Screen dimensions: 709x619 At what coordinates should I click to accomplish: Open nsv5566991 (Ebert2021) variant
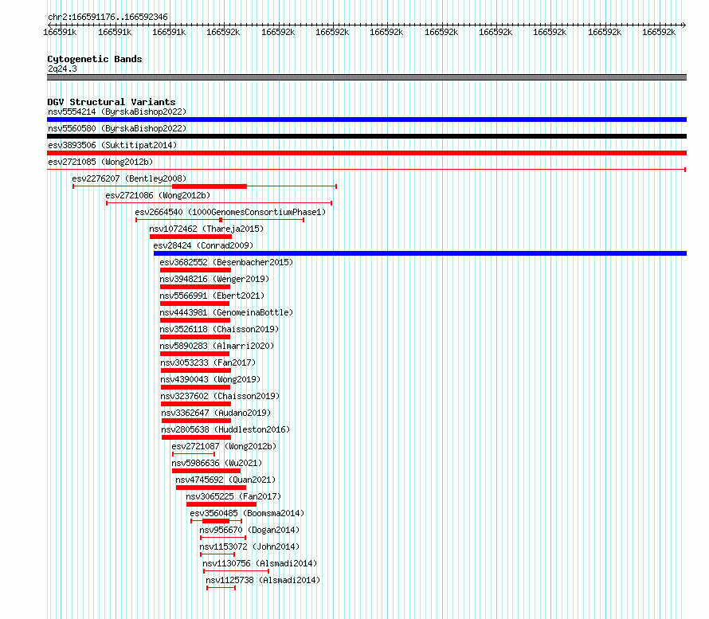[x=212, y=296]
